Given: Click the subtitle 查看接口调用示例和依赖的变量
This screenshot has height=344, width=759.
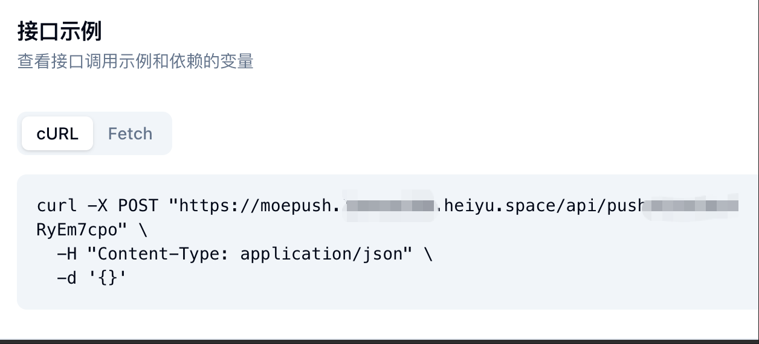Looking at the screenshot, I should coord(135,61).
